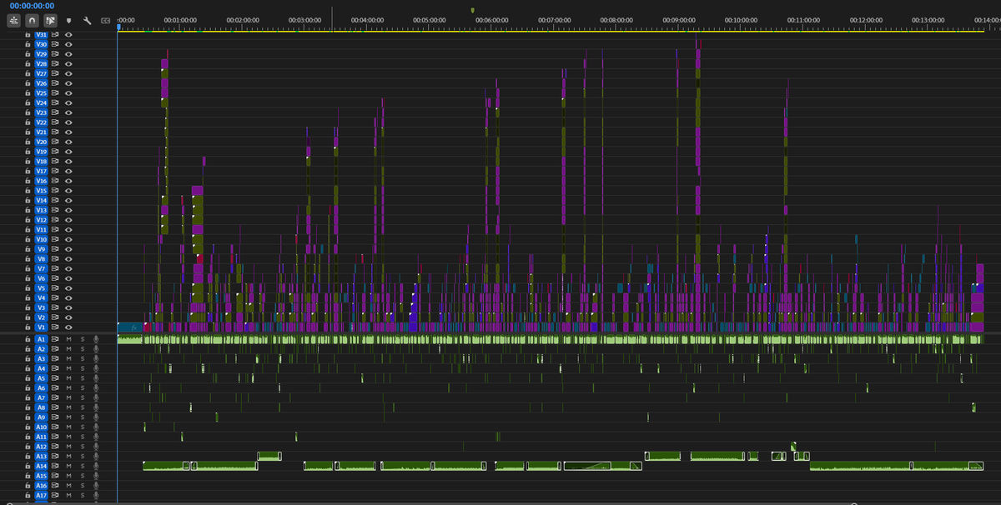Toggle sync lock on A9
The image size is (1001, 505).
coord(56,417)
